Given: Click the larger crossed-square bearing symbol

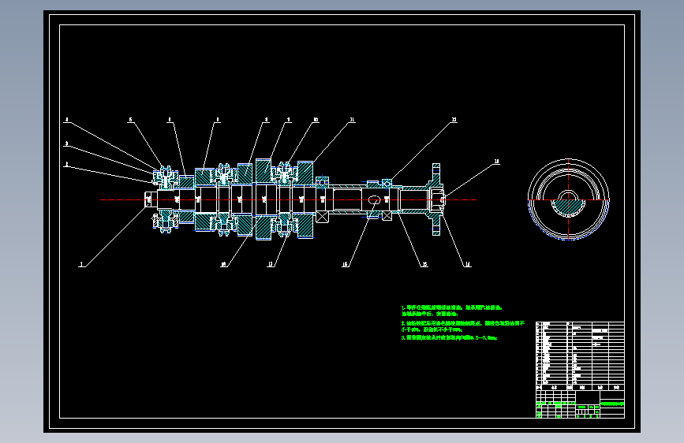Looking at the screenshot, I should pos(322,216).
